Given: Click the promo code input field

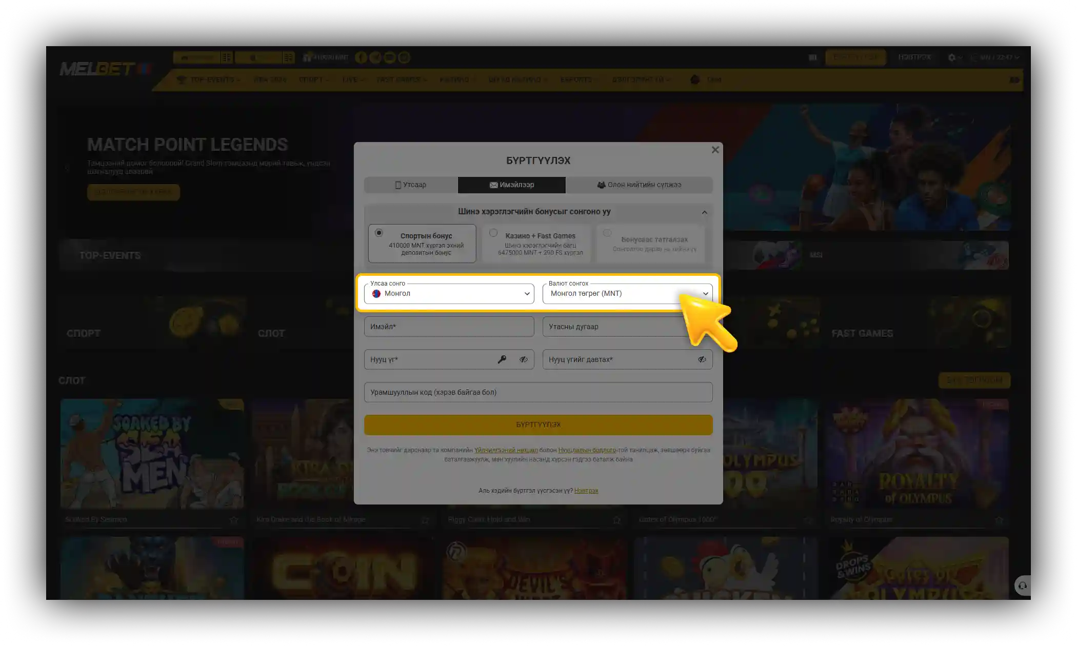Looking at the screenshot, I should (x=538, y=392).
